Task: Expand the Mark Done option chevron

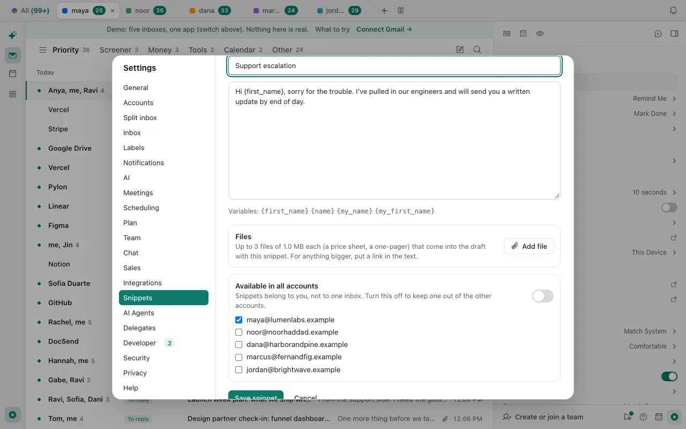Action: 674,114
